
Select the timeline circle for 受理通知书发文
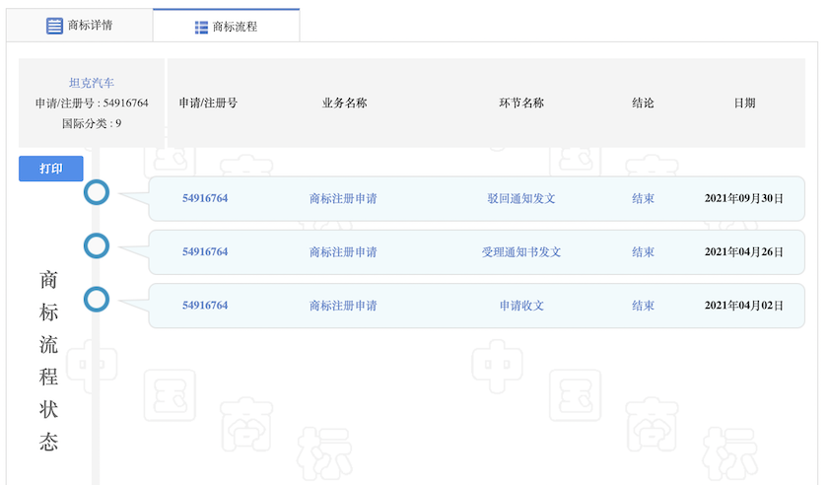pyautogui.click(x=96, y=244)
